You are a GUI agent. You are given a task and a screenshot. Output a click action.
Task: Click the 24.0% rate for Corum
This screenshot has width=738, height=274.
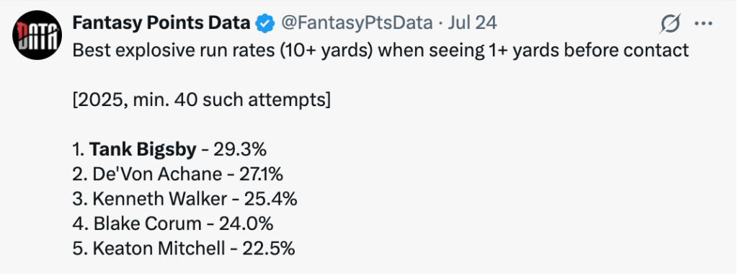(x=246, y=224)
